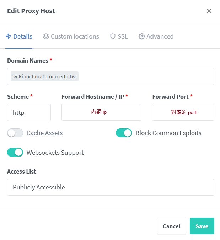Enable the Cache Assets toggle
Image resolution: width=220 pixels, height=240 pixels.
(15, 133)
